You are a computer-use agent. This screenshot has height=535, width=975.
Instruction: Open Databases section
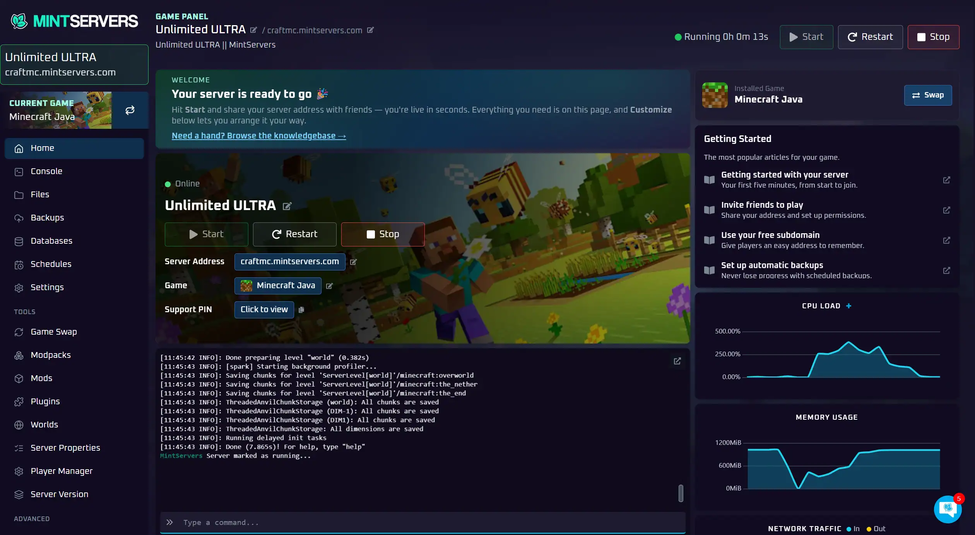[x=74, y=241]
